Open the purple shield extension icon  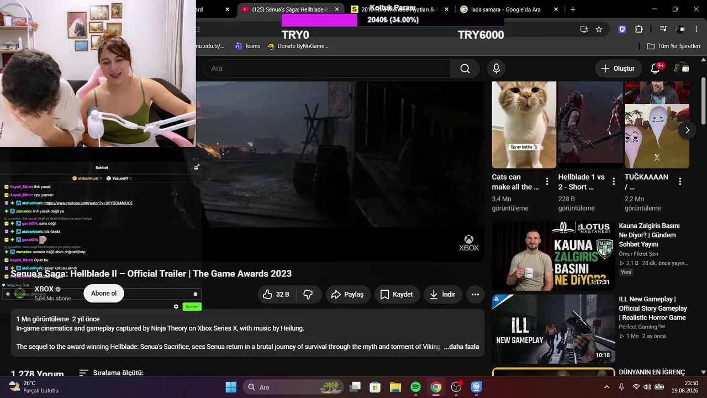622,29
